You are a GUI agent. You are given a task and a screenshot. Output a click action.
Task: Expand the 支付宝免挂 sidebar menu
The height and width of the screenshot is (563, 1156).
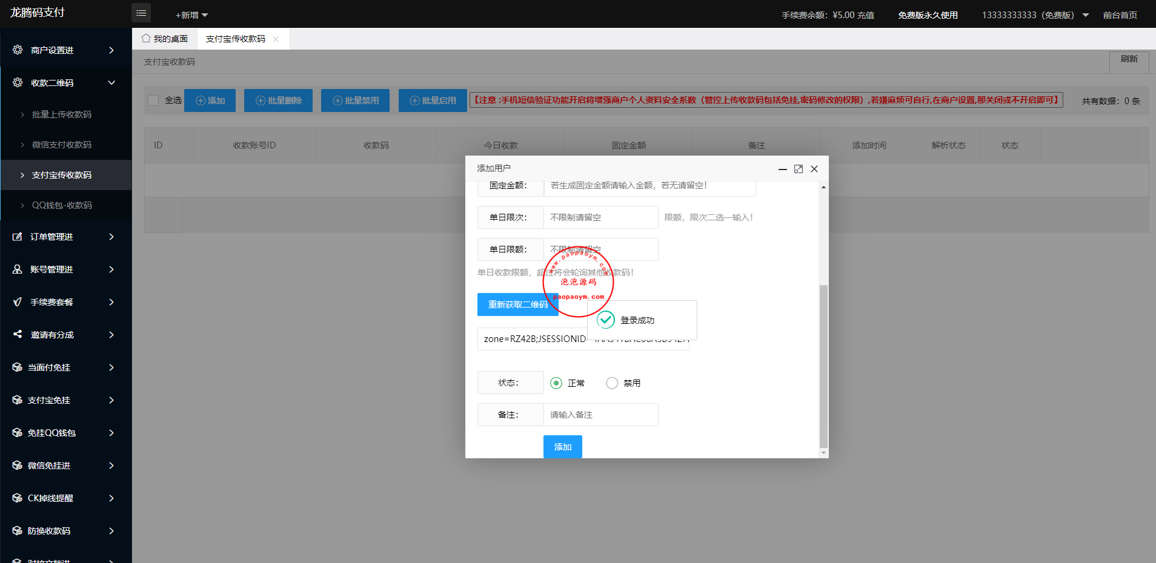111,400
